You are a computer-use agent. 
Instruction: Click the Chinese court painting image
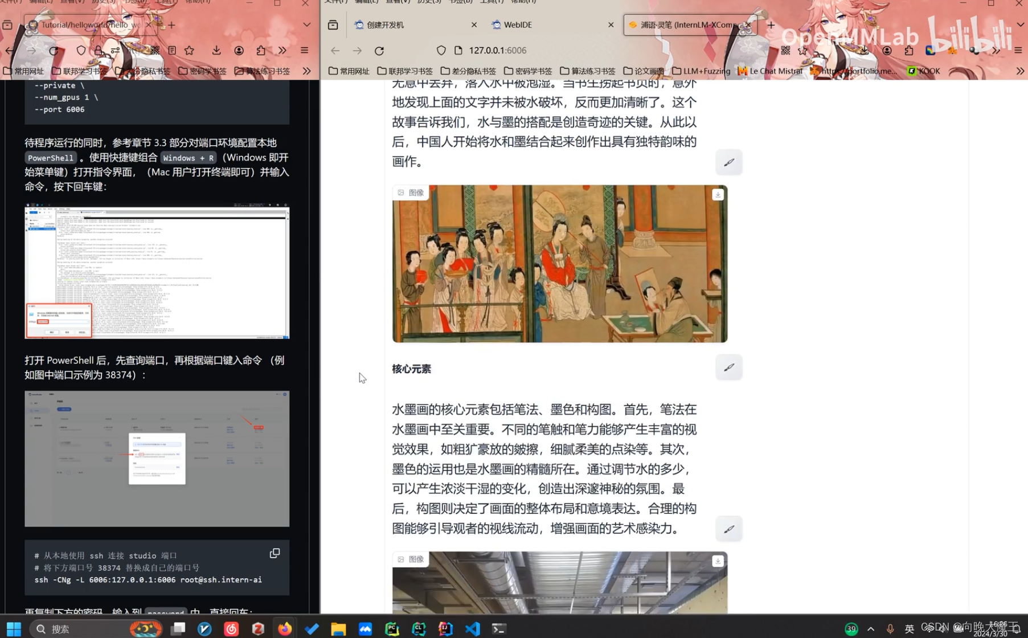point(559,264)
